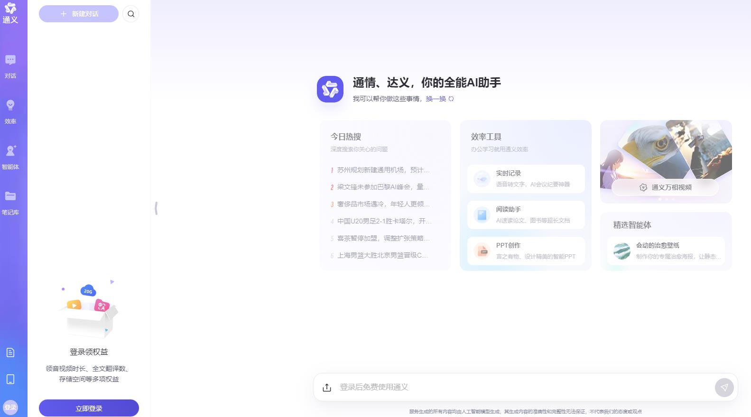The height and width of the screenshot is (417, 751).
Task: Open the 对话 chat section
Action: click(x=10, y=66)
